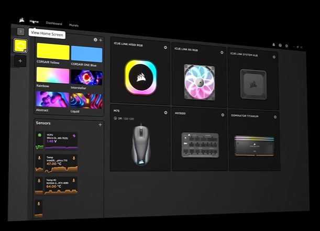Click the 'HX1500i' card title
This screenshot has width=320, height=231.
pos(180,113)
